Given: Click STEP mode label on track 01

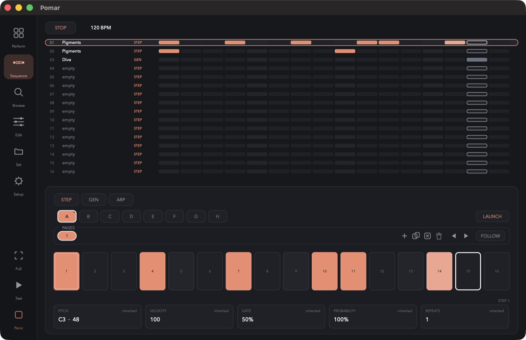Looking at the screenshot, I should tap(138, 42).
